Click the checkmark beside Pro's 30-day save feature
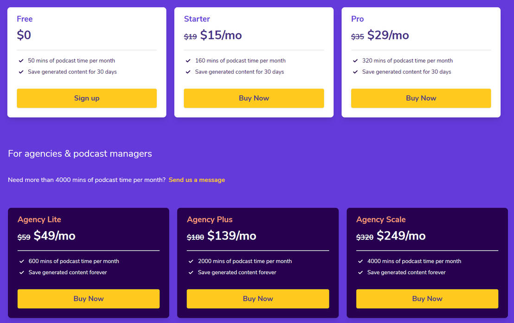The image size is (514, 323). 355,72
